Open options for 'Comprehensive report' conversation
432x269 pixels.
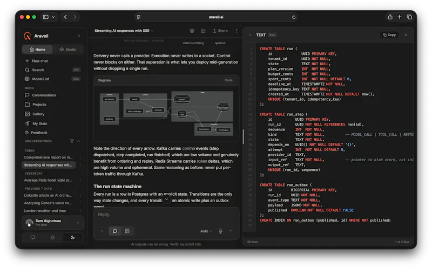tap(80, 157)
